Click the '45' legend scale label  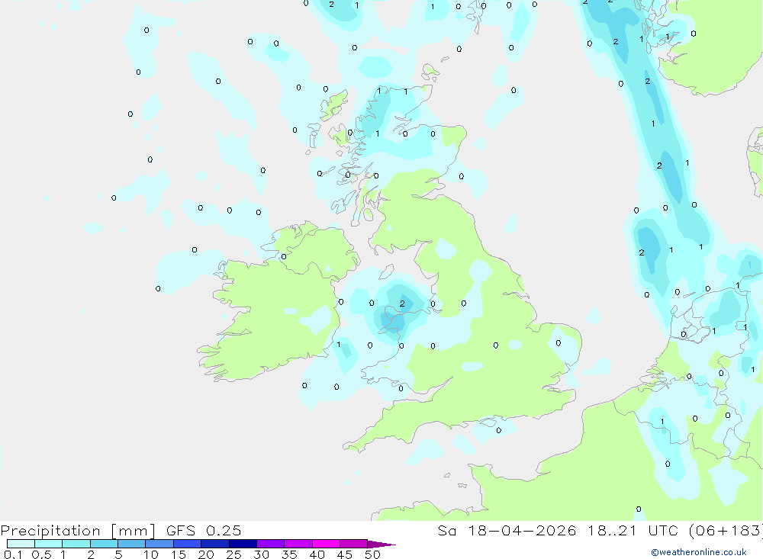click(345, 554)
